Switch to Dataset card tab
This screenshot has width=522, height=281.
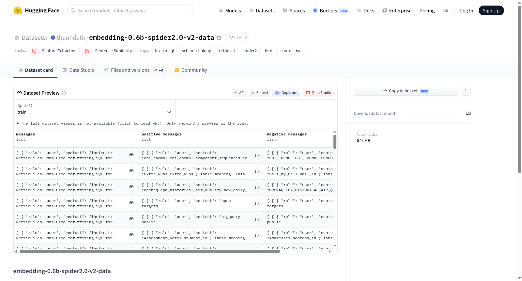pyautogui.click(x=35, y=70)
